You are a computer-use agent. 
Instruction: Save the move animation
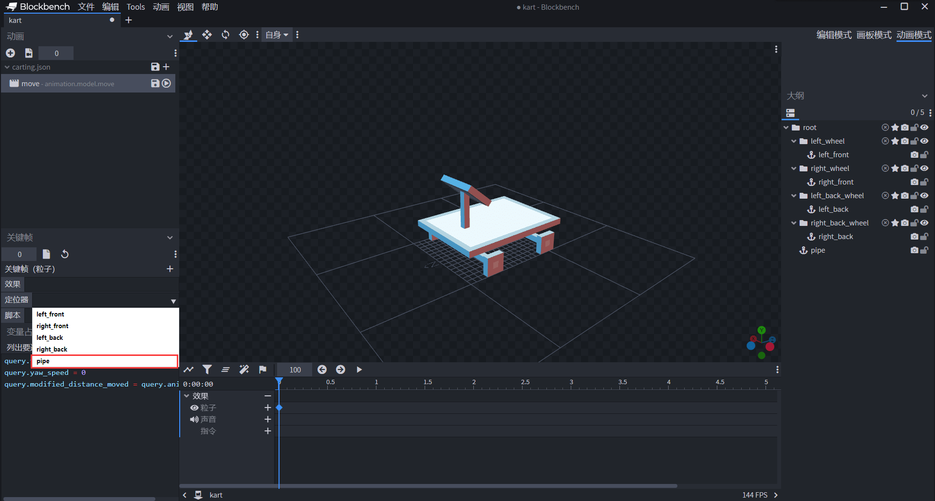155,83
